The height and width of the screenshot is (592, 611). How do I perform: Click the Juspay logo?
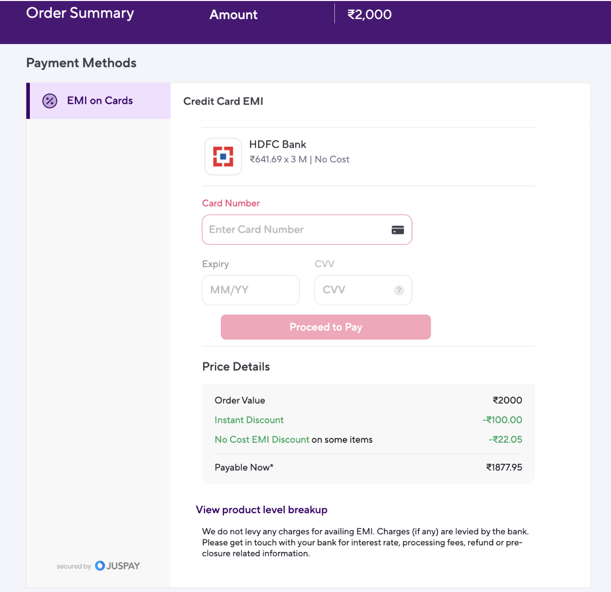click(x=117, y=566)
